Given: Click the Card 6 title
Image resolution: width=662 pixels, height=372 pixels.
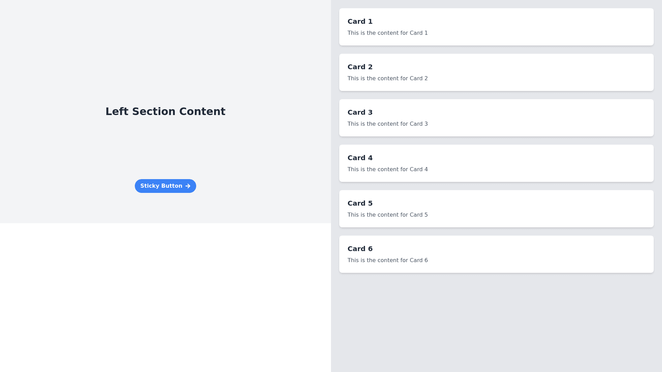Looking at the screenshot, I should (x=360, y=249).
